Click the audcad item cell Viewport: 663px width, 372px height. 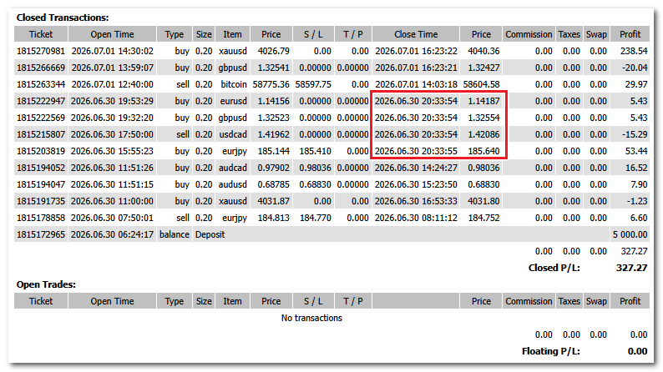point(233,168)
